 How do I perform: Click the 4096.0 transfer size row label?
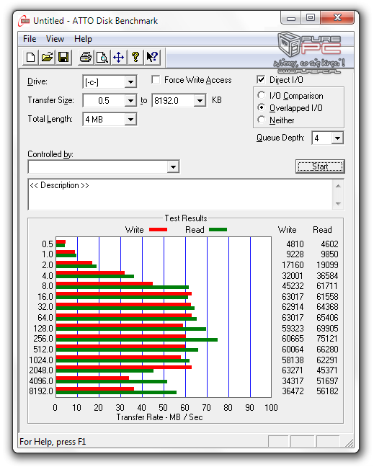click(41, 381)
